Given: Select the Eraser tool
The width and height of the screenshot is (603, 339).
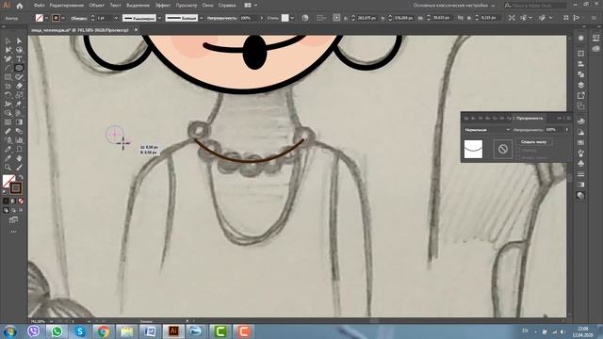Looking at the screenshot, I should (19, 86).
